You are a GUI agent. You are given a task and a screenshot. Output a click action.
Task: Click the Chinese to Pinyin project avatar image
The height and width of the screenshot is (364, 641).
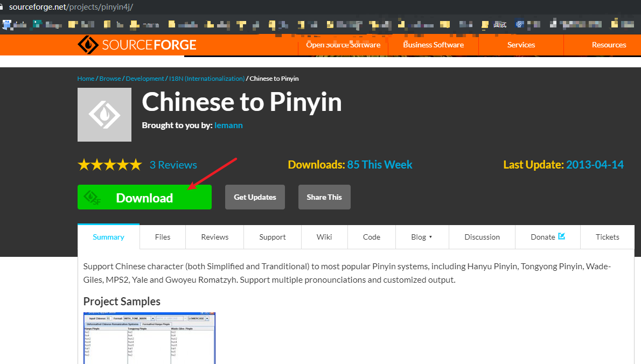[104, 114]
